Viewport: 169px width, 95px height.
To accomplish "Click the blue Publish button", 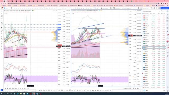I will tap(165, 8).
